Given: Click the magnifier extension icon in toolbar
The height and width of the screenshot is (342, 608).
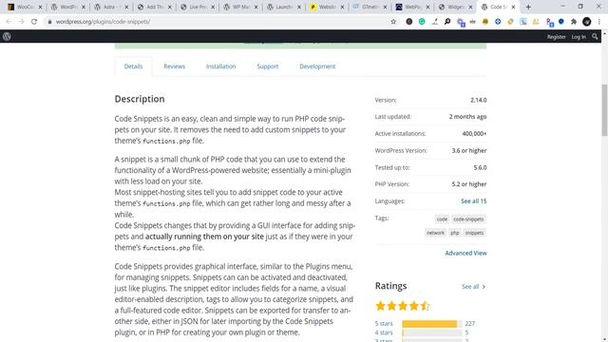Looking at the screenshot, I should tap(447, 22).
